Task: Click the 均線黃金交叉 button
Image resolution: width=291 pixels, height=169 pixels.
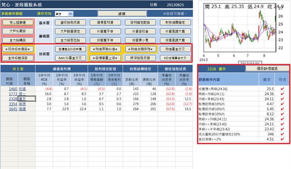Action: [x=175, y=49]
